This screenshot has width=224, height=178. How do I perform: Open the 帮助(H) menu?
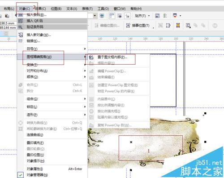[136, 9]
